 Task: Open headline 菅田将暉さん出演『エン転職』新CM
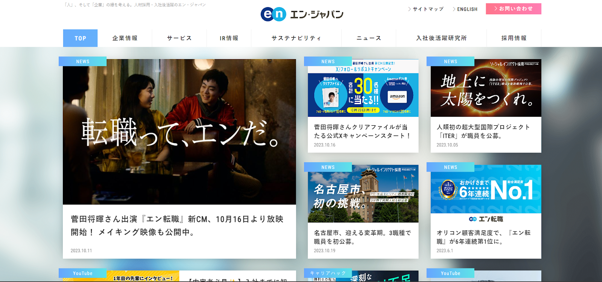[177, 226]
